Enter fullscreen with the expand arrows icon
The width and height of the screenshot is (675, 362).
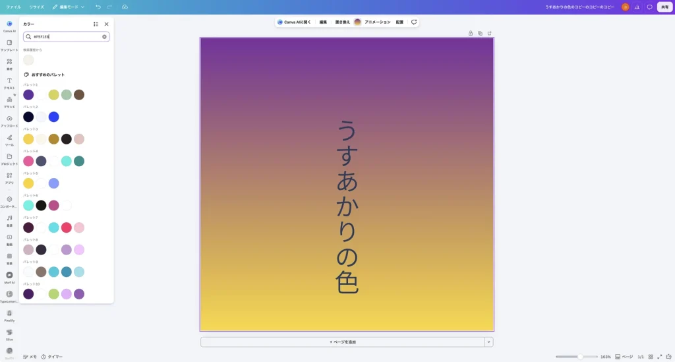(x=659, y=357)
